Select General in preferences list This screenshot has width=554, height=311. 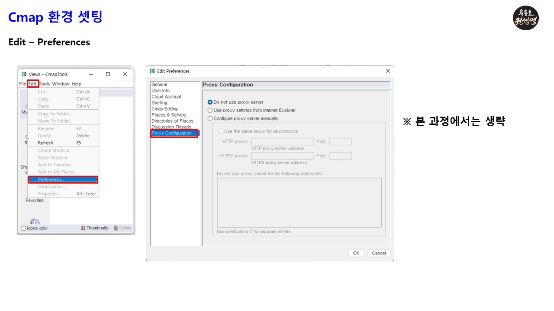[x=159, y=85]
